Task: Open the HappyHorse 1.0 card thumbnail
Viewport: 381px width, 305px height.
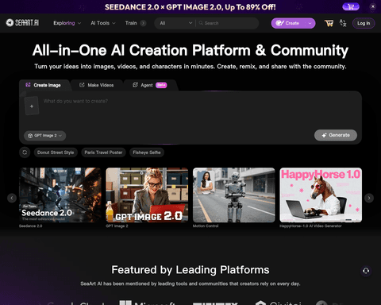Action: pos(321,195)
